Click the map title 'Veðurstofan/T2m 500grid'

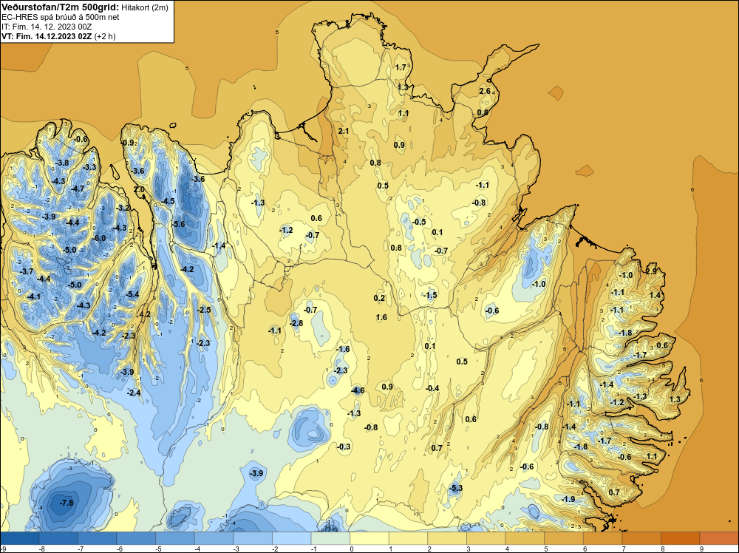tap(61, 7)
